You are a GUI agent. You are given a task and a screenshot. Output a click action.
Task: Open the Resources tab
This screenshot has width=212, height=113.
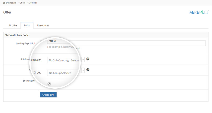coord(43,25)
